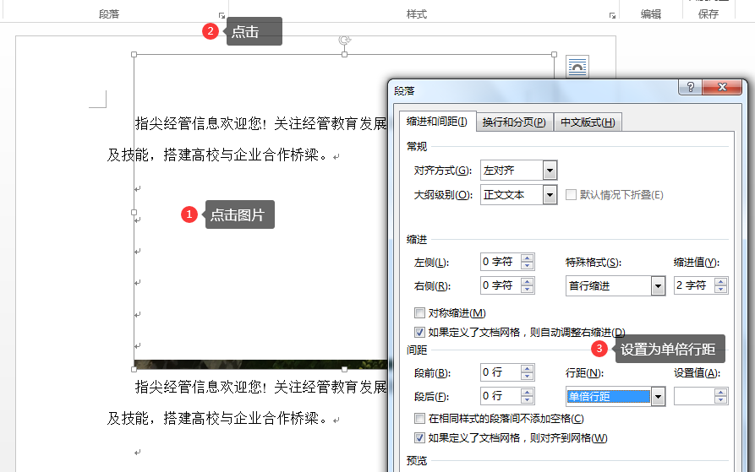Click the image rotation handle

[344, 40]
